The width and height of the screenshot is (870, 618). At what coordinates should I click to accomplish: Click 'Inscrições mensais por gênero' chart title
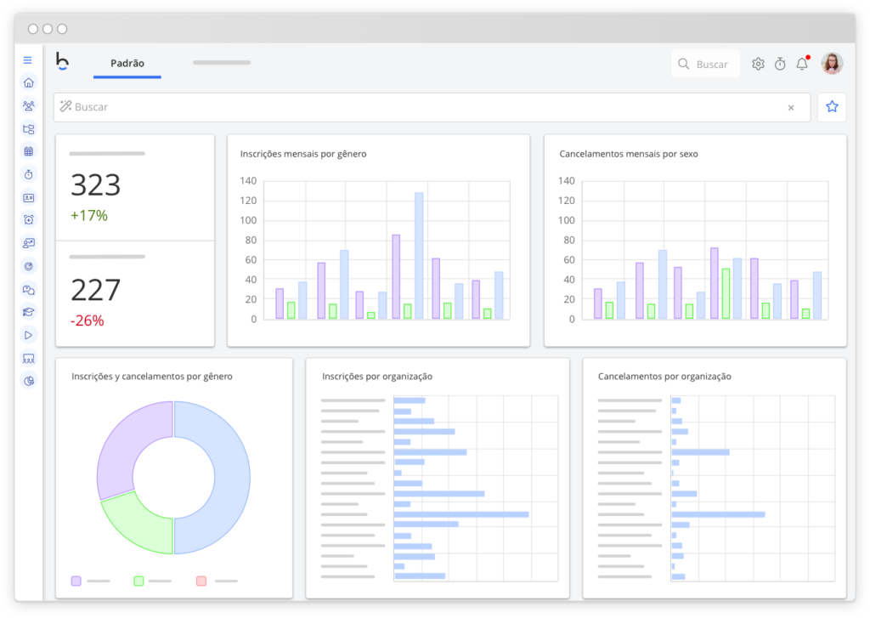303,154
